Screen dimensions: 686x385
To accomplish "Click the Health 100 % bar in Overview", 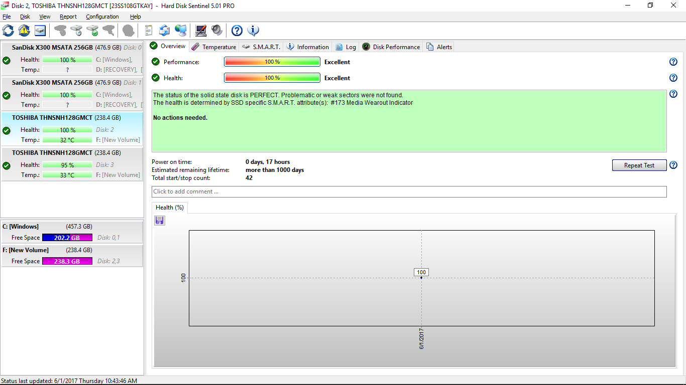I will (272, 78).
